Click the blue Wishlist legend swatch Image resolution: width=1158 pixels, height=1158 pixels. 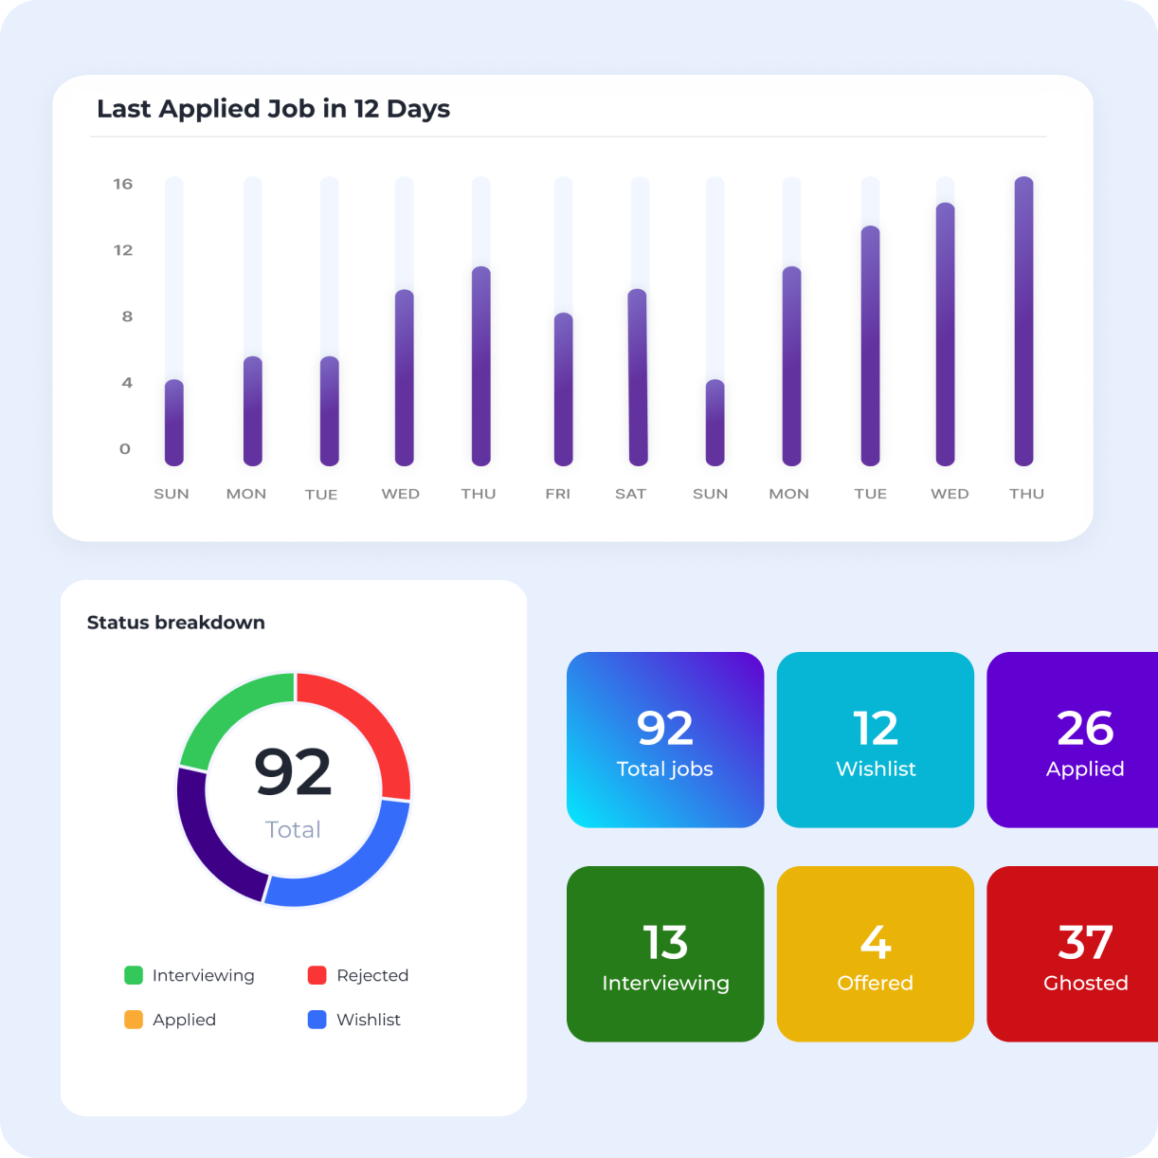(x=318, y=1020)
